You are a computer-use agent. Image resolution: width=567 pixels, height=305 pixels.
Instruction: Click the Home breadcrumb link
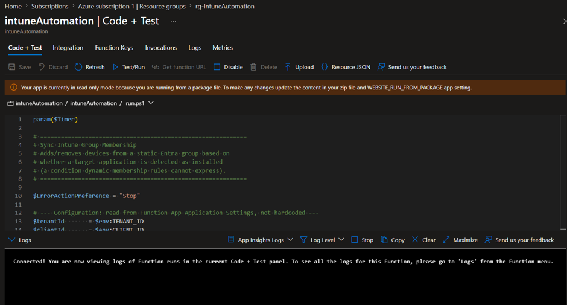[x=13, y=6]
